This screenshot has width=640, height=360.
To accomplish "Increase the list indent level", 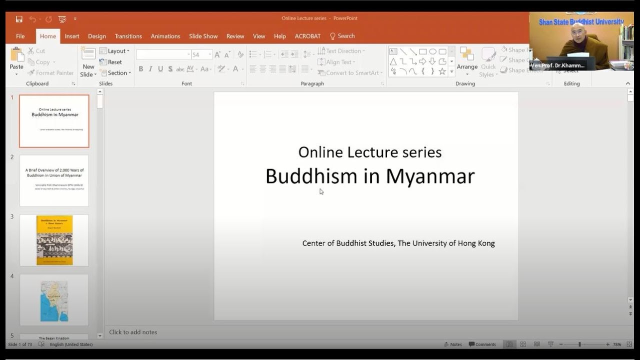I will point(293,54).
